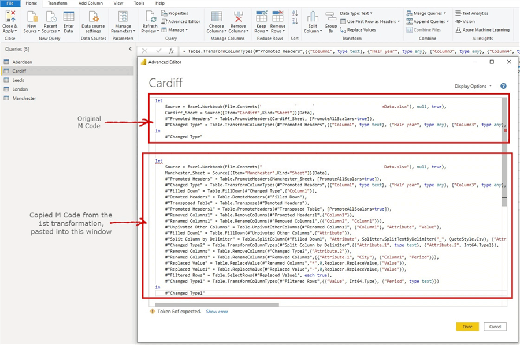This screenshot has width=520, height=345.
Task: Click the Split Column icon
Action: click(x=313, y=17)
